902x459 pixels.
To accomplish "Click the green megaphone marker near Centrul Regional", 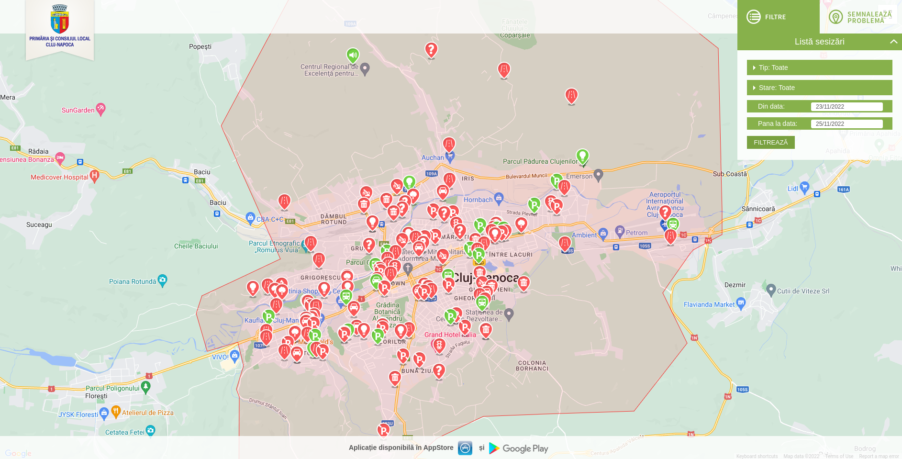I will tap(353, 55).
